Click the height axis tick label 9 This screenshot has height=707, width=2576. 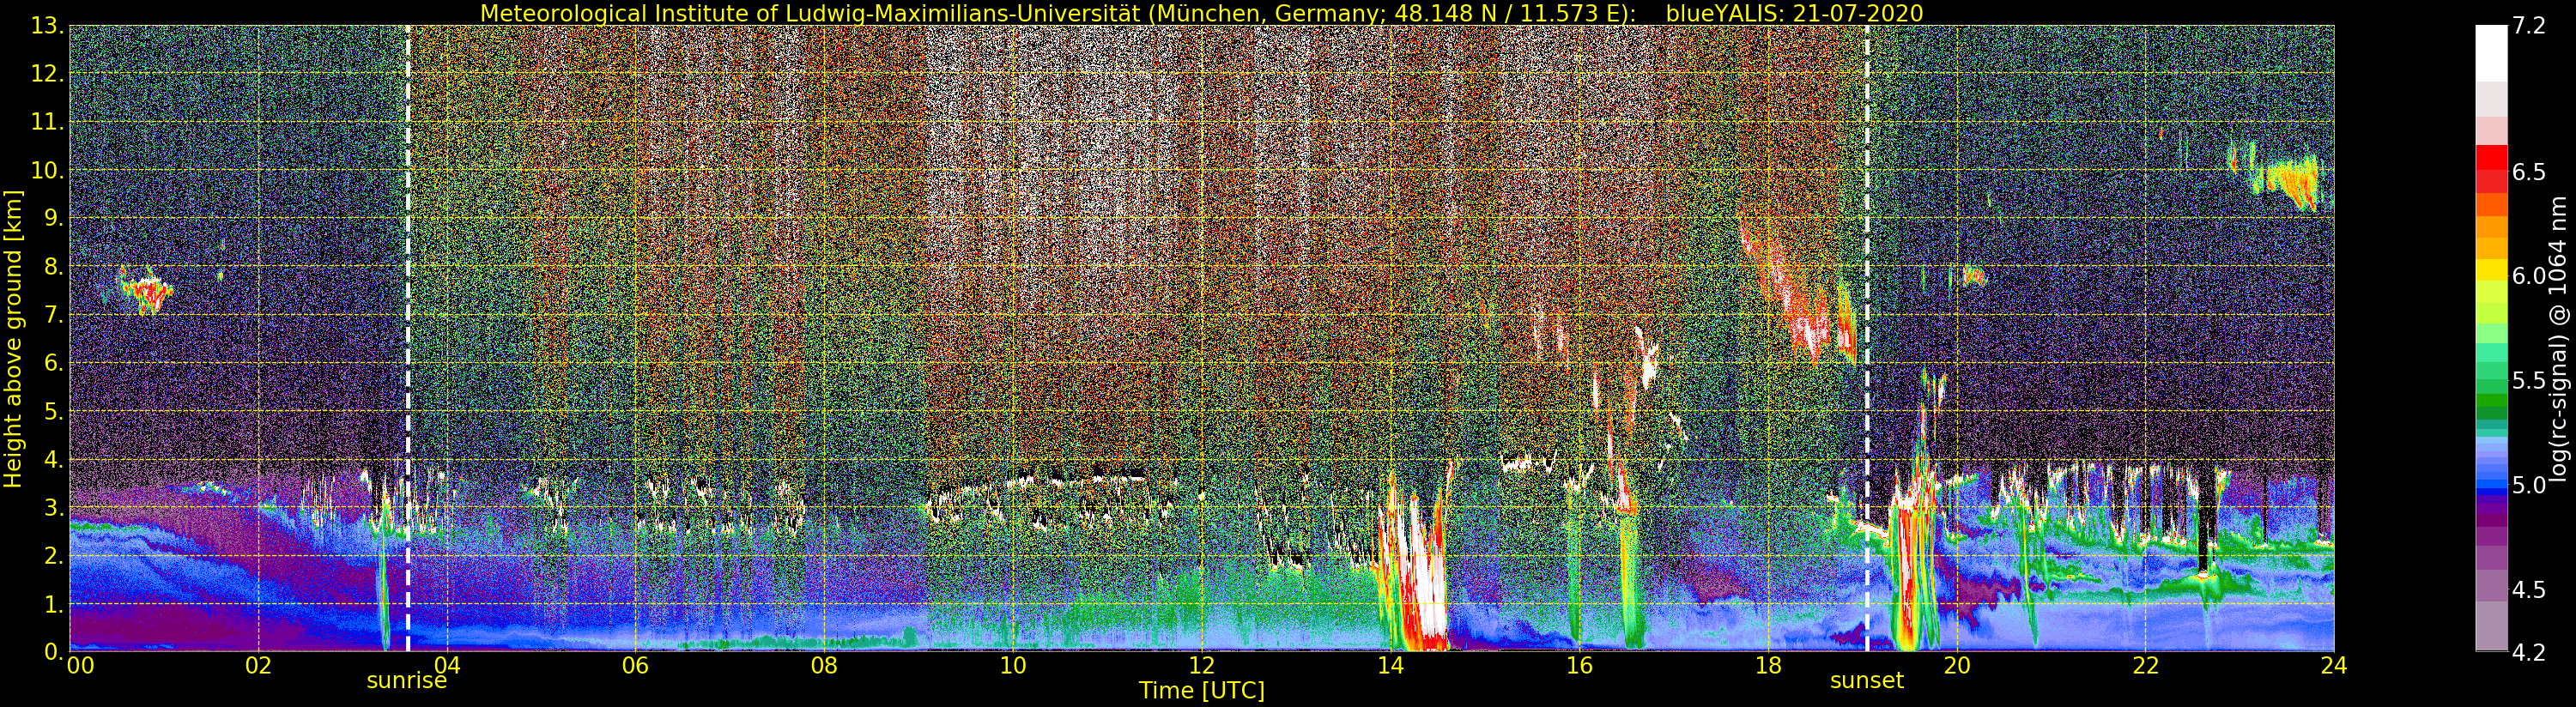[54, 219]
